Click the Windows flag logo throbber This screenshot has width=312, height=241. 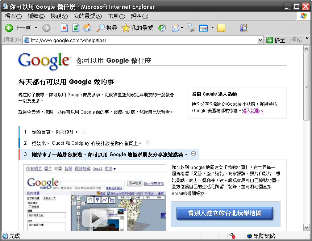(x=303, y=16)
